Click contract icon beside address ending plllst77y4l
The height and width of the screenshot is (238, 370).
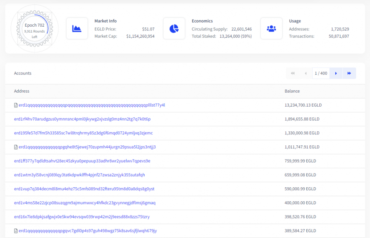pos(16,105)
